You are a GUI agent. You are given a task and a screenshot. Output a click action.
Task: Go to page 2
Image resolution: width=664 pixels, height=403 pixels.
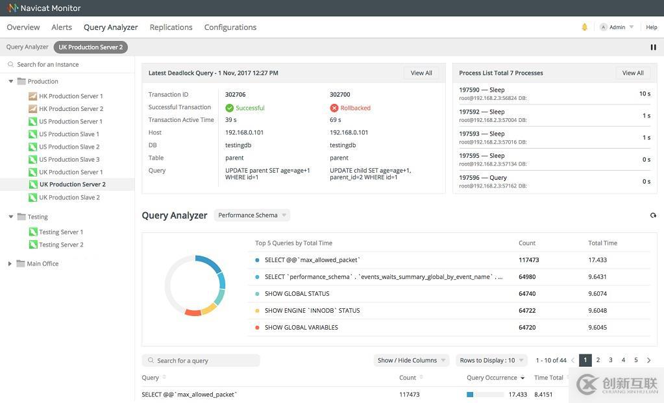click(x=598, y=360)
